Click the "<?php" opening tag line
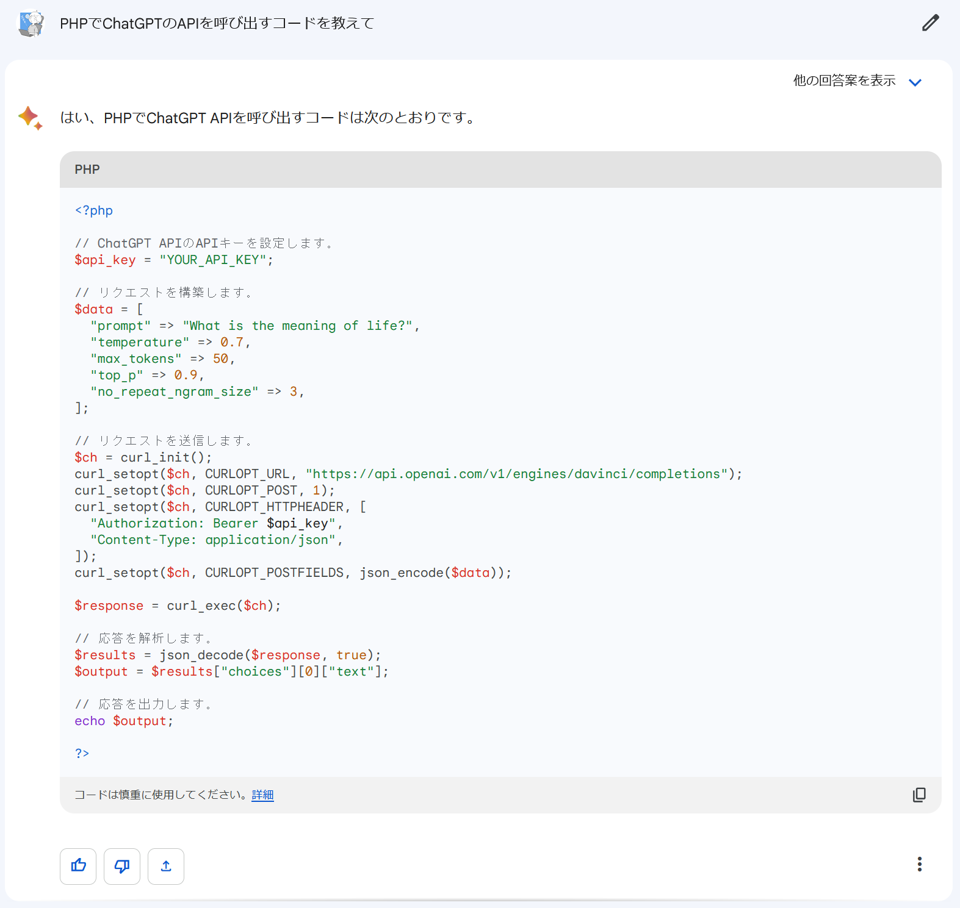The image size is (960, 908). click(x=94, y=210)
